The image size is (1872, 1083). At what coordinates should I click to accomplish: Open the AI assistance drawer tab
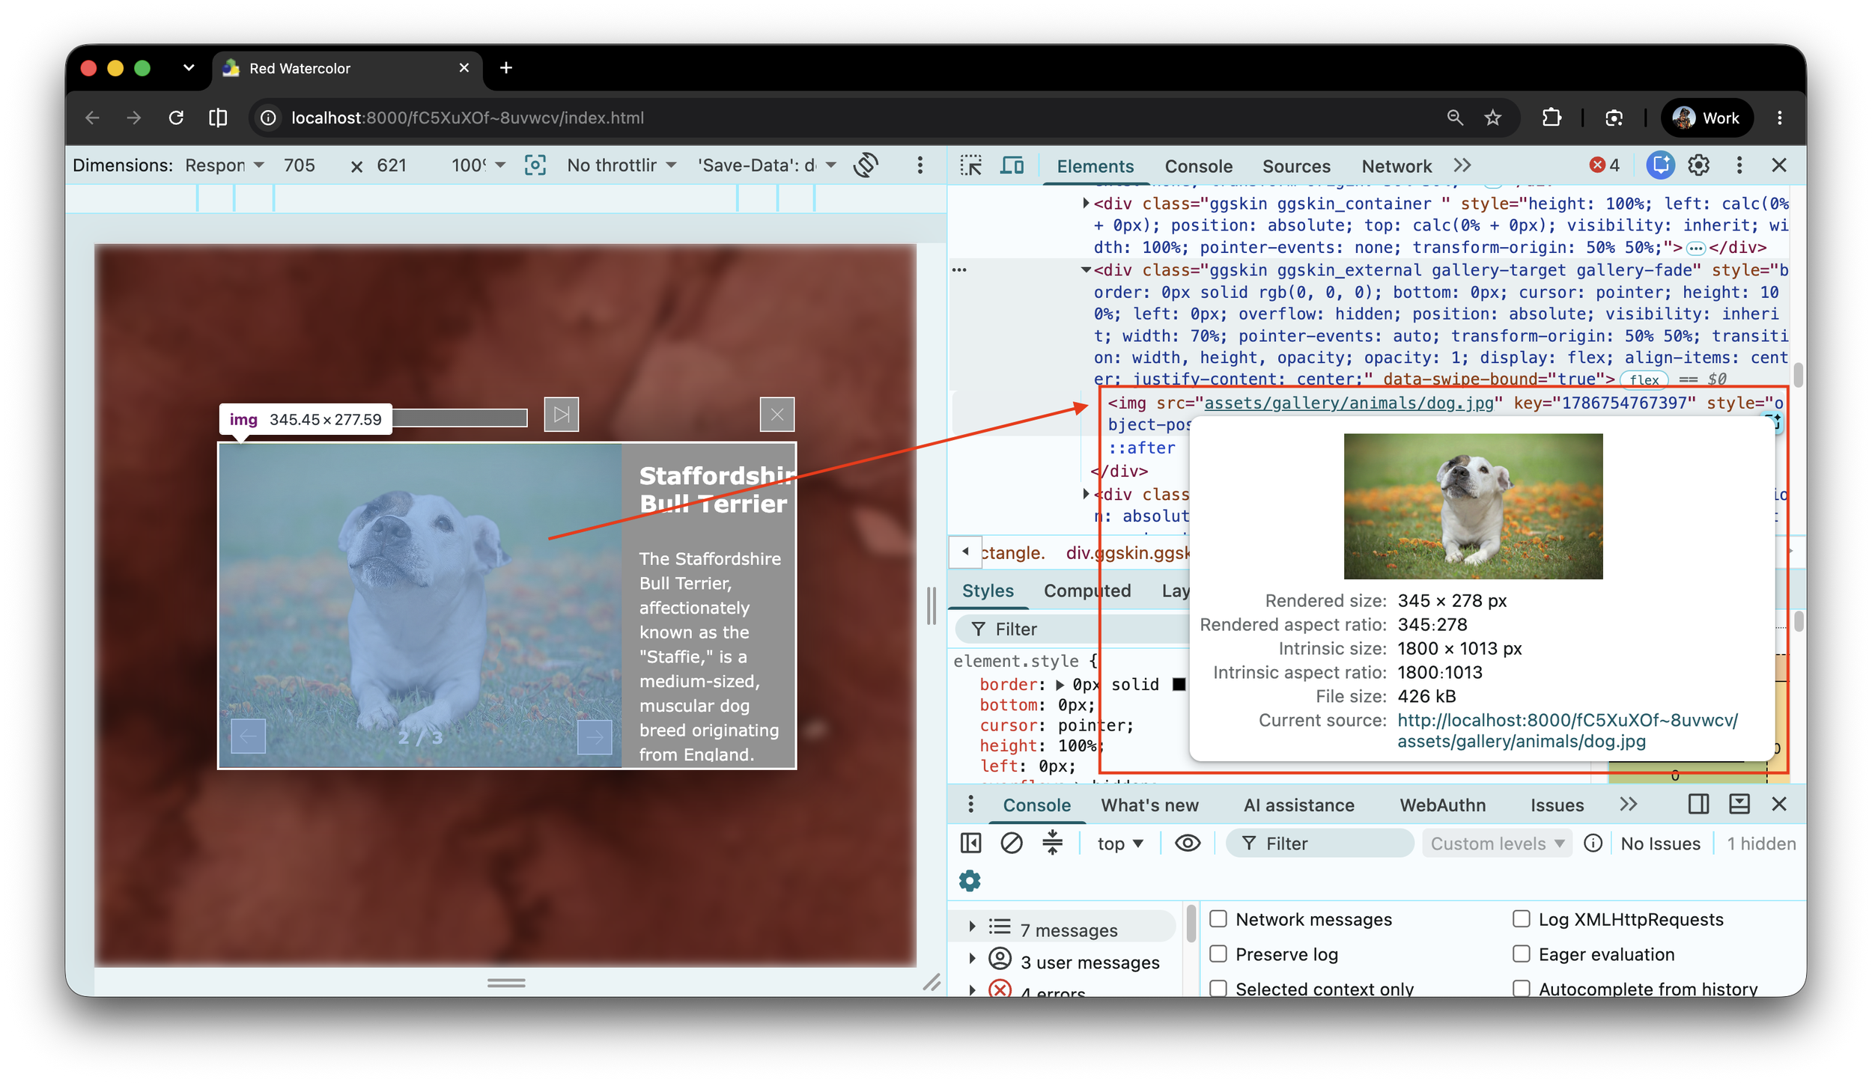[x=1298, y=805]
